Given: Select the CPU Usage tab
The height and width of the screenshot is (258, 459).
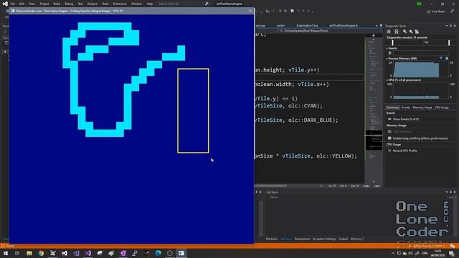Looking at the screenshot, I should (442, 107).
